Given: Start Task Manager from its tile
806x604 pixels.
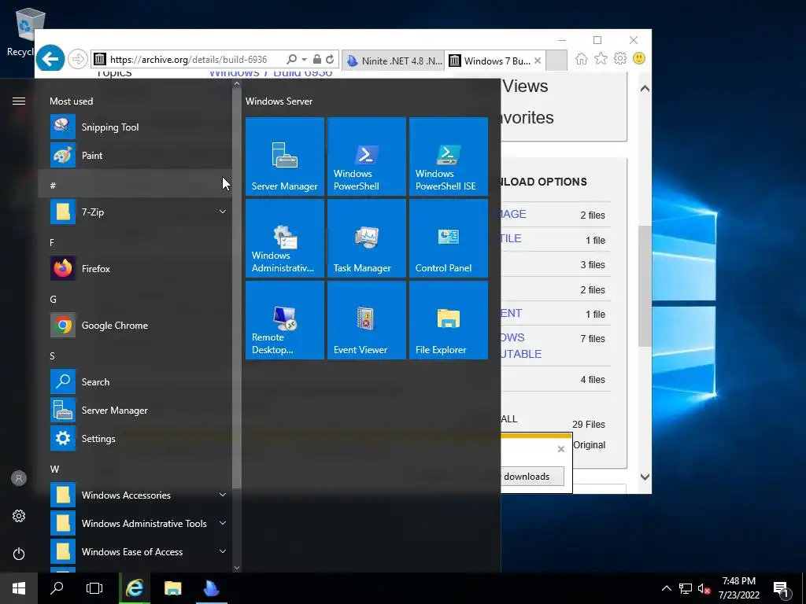Looking at the screenshot, I should pyautogui.click(x=367, y=238).
